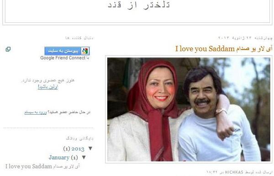Click the sign in link for members
This screenshot has width=274, height=176.
point(36,112)
